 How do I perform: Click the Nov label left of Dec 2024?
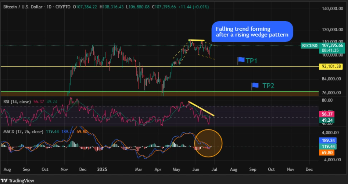[64, 170]
